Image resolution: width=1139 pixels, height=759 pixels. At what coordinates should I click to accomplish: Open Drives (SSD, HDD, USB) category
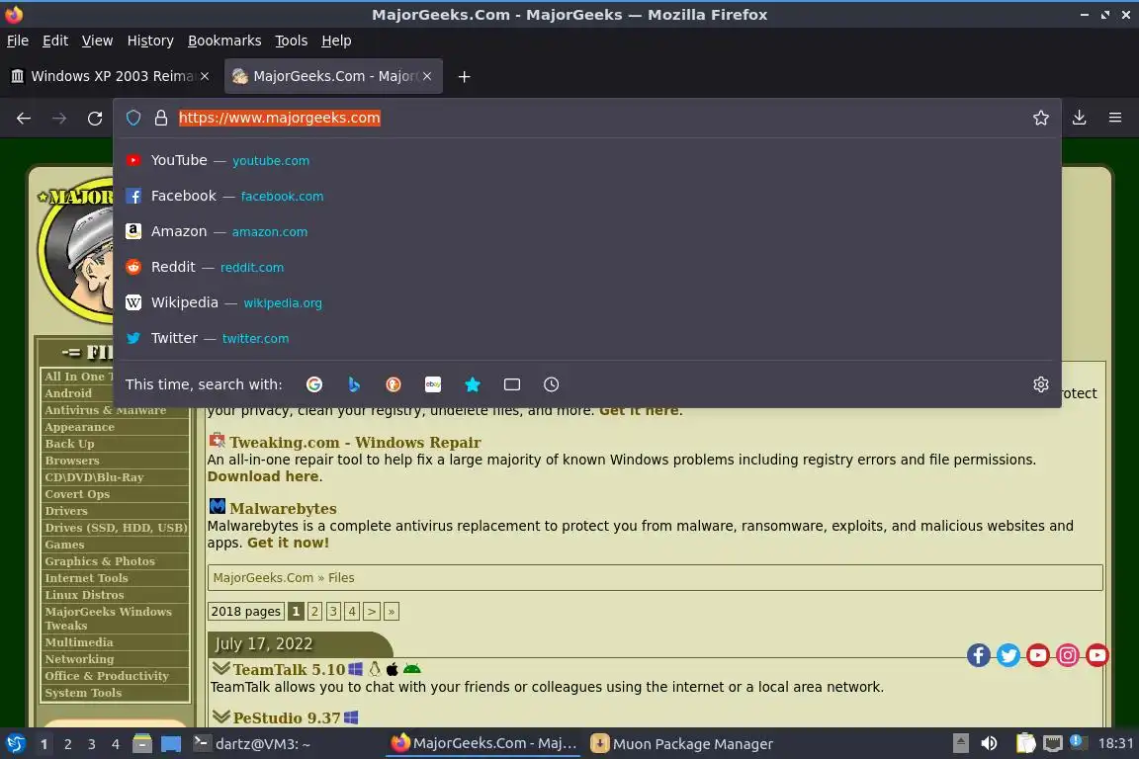click(117, 528)
